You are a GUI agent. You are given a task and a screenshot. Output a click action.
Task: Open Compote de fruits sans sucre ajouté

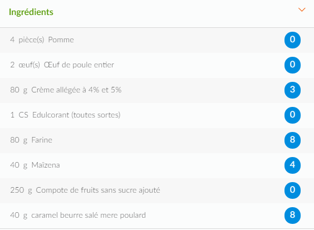pos(157,190)
